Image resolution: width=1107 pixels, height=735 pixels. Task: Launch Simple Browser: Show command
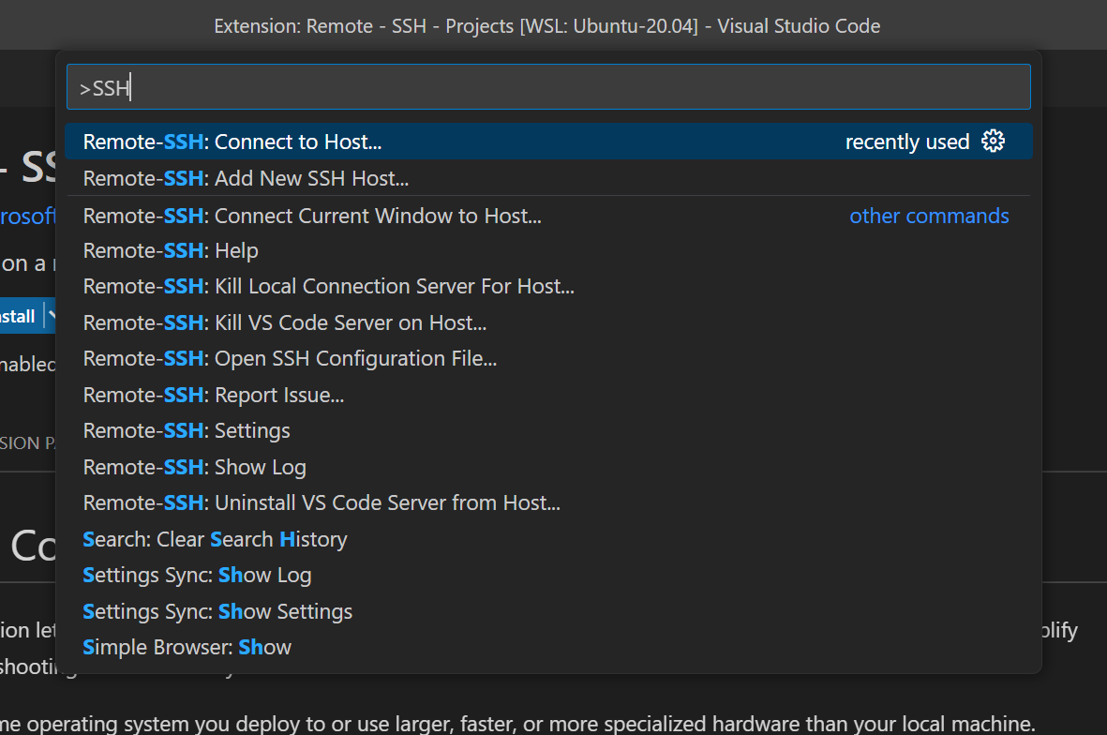click(187, 647)
